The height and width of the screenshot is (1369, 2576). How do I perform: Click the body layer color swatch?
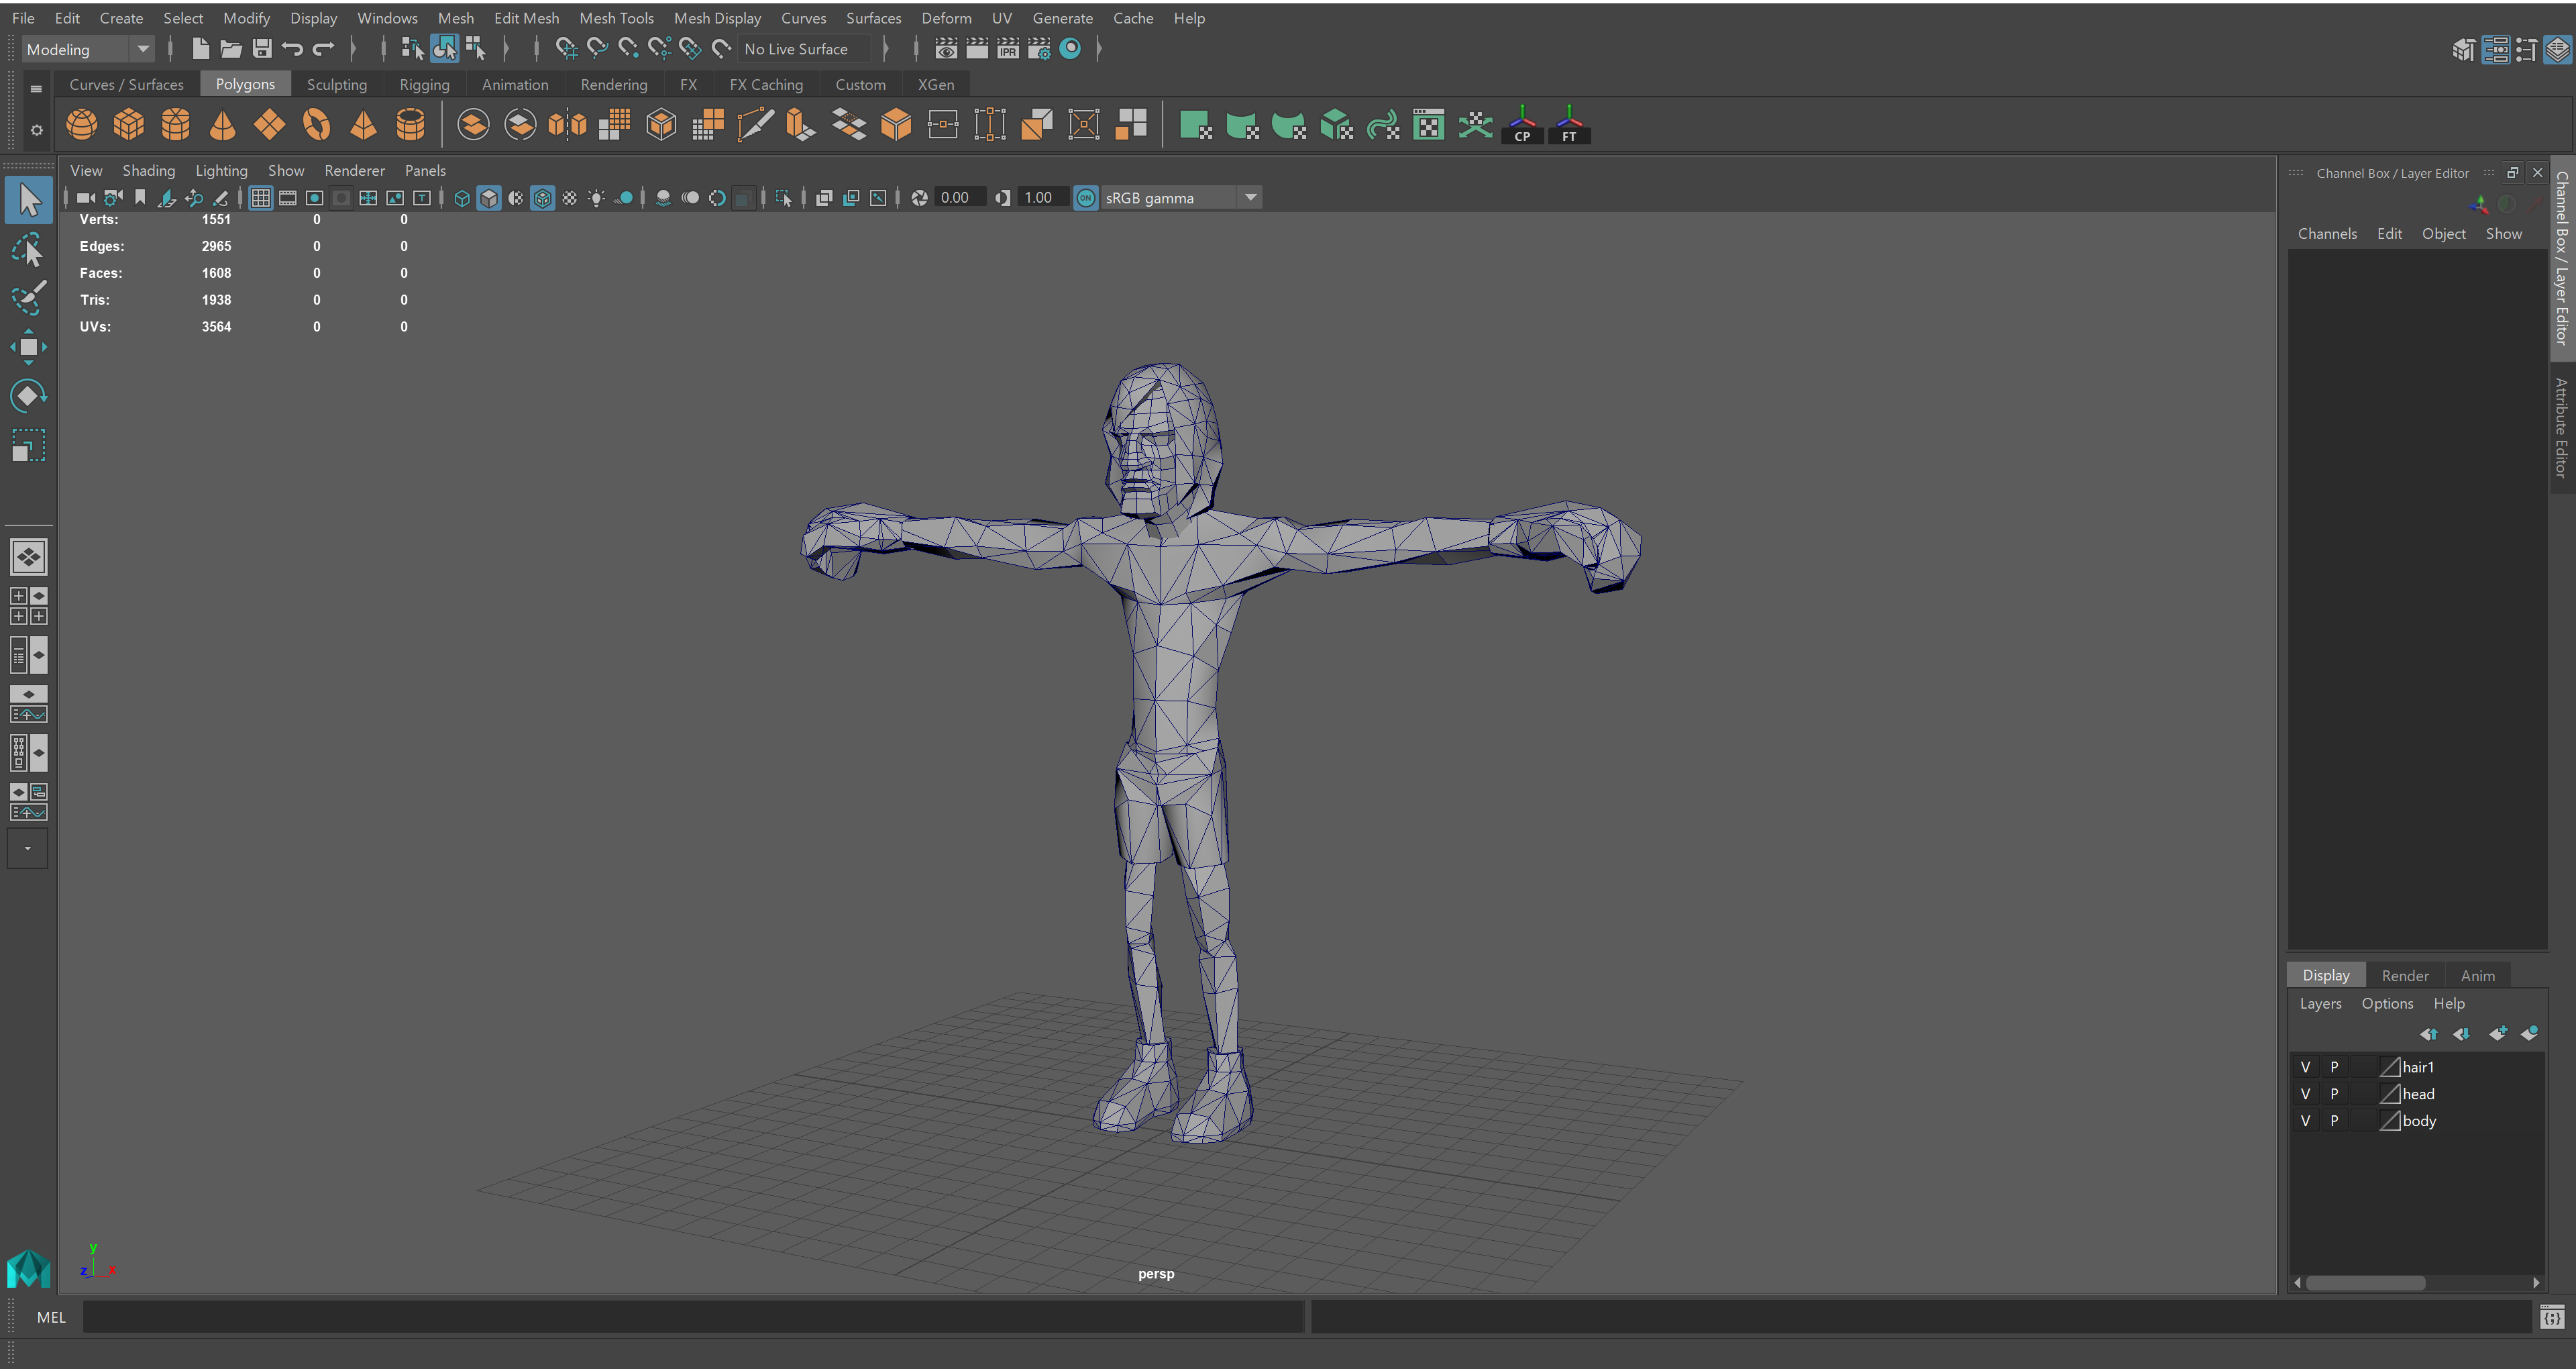pyautogui.click(x=2390, y=1121)
